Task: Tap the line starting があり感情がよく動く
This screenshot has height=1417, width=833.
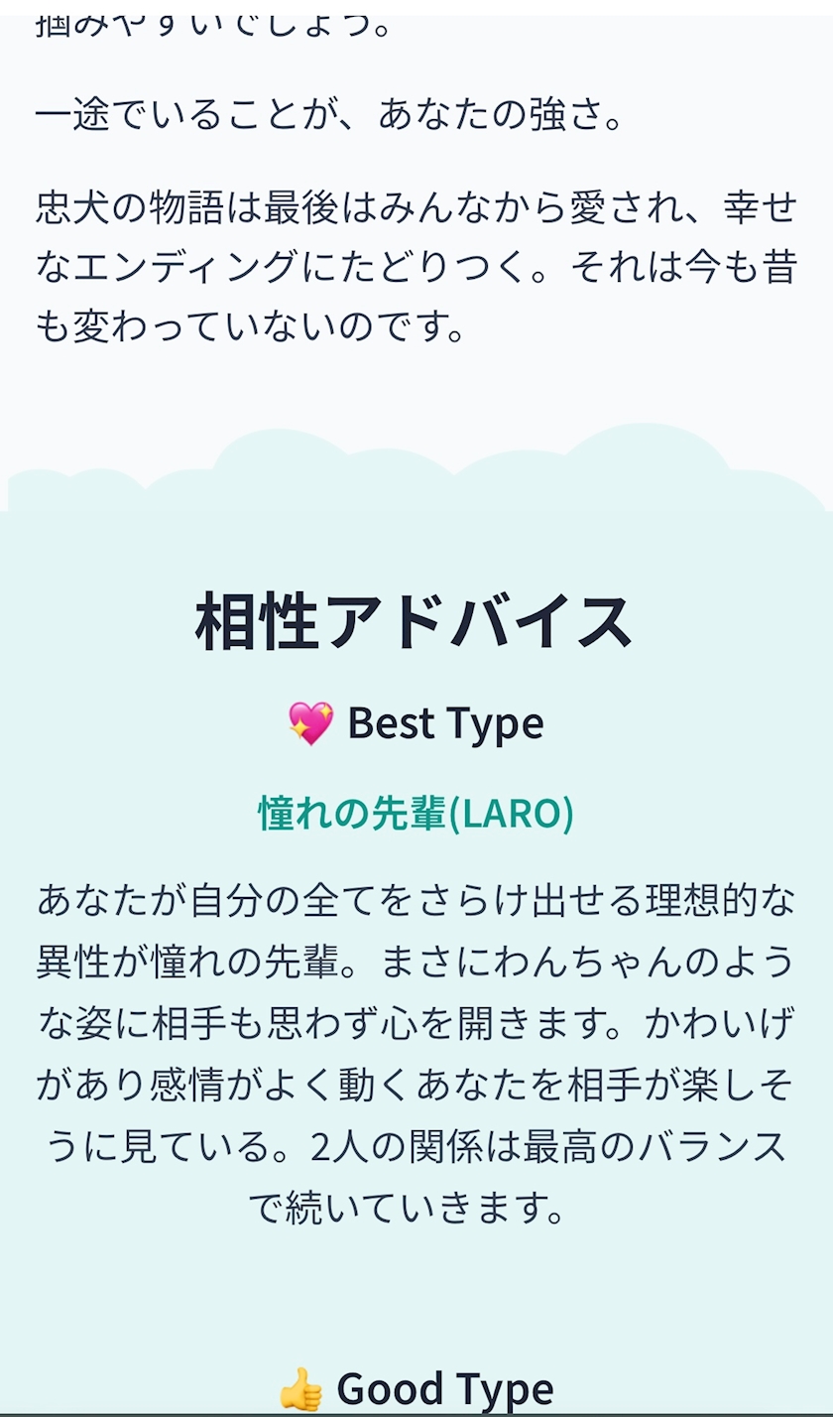Action: click(416, 1086)
